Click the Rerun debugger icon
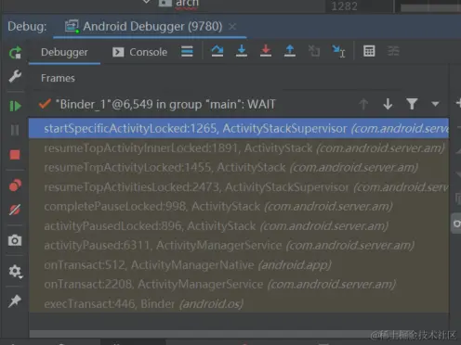Viewport: 461px width, 345px height. 15,53
